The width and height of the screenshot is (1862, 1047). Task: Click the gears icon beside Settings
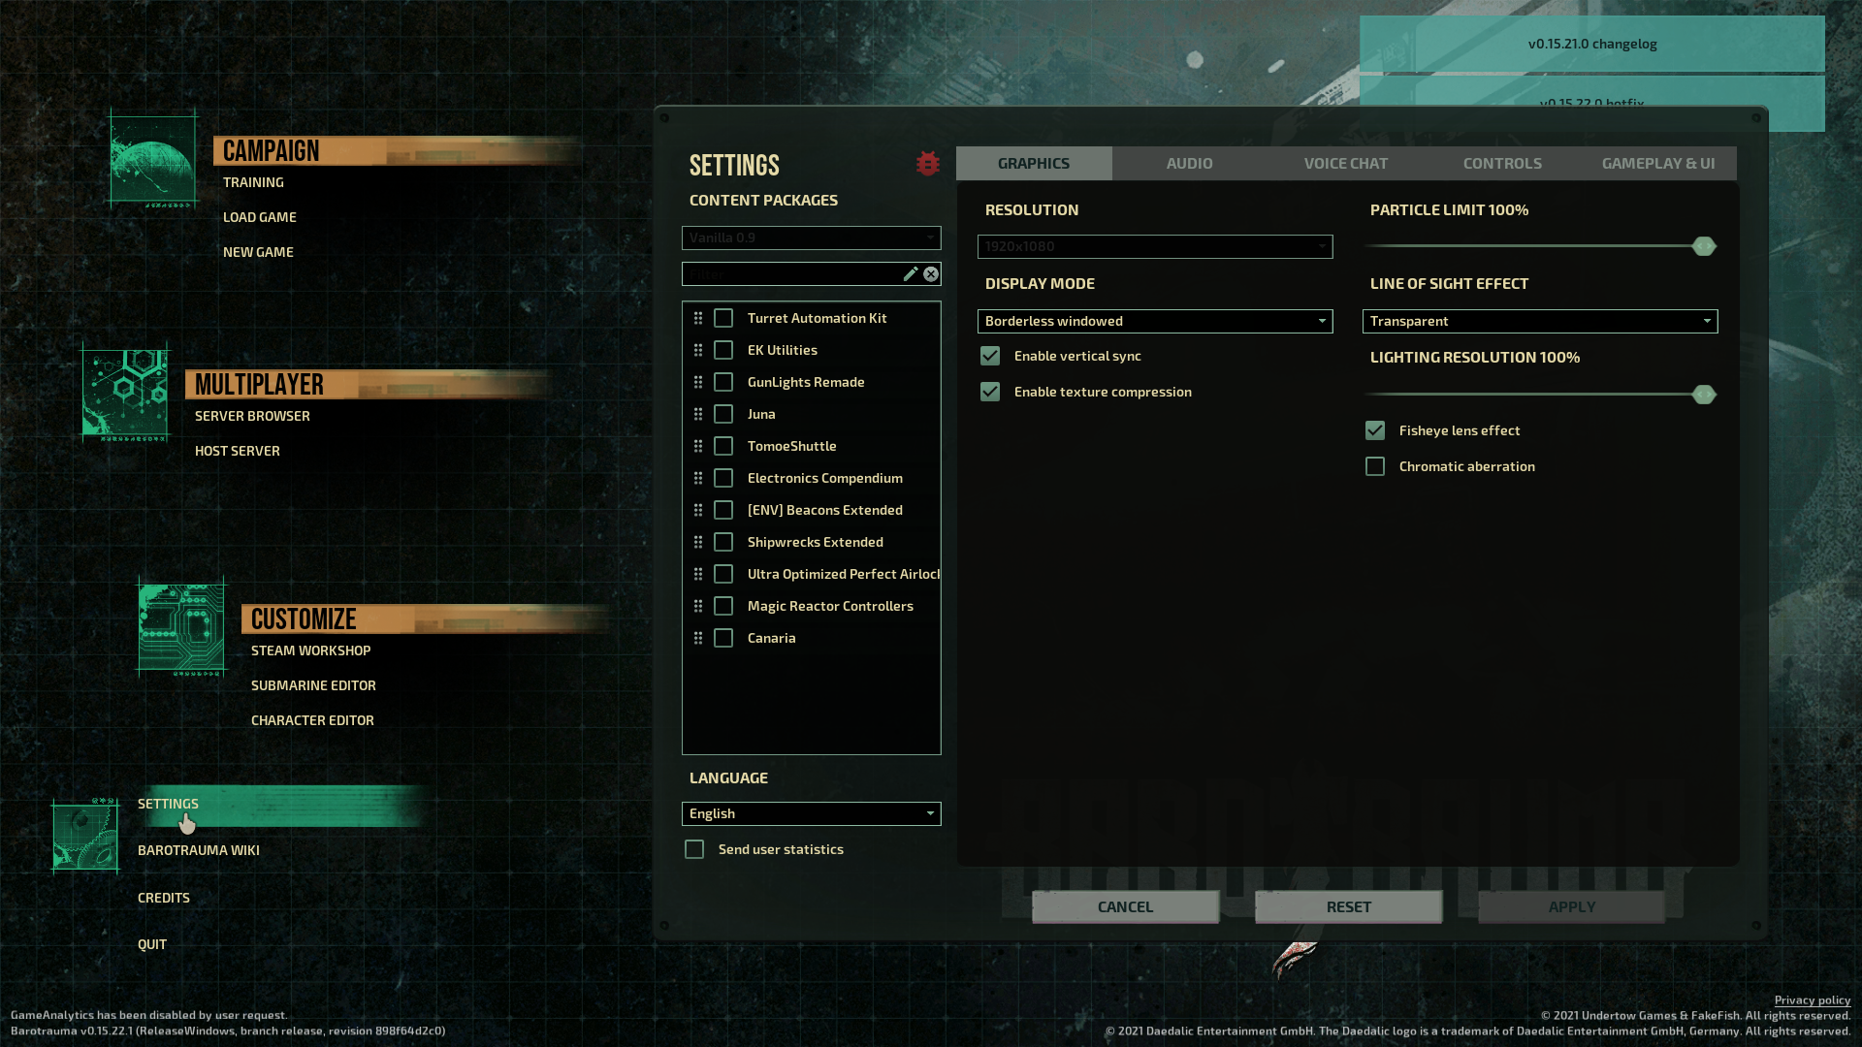85,837
